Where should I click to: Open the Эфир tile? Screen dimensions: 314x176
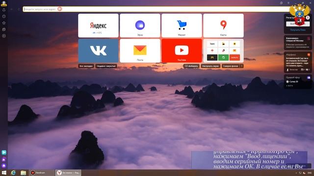coord(140,25)
